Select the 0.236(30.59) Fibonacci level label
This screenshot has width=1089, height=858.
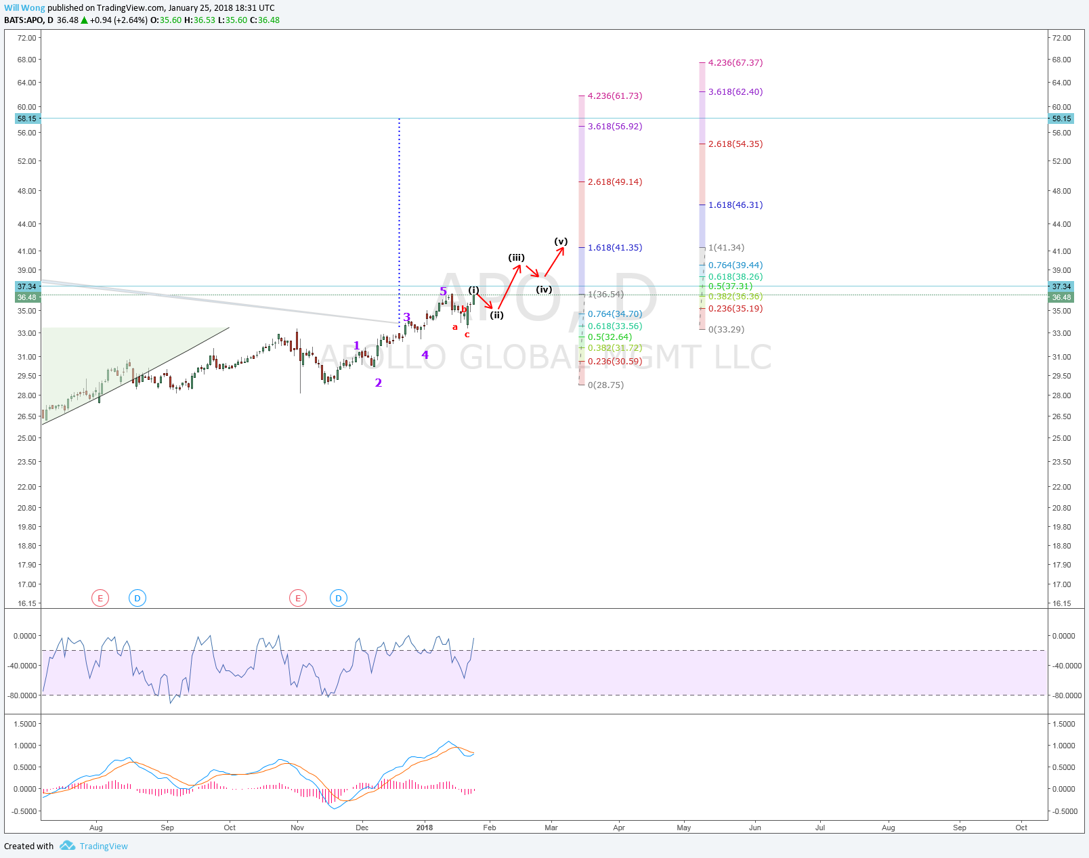tap(615, 361)
